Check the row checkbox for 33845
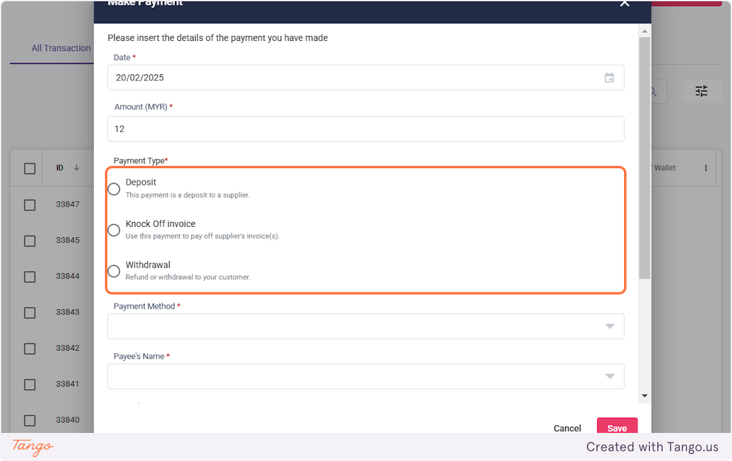This screenshot has height=461, width=732. [29, 241]
